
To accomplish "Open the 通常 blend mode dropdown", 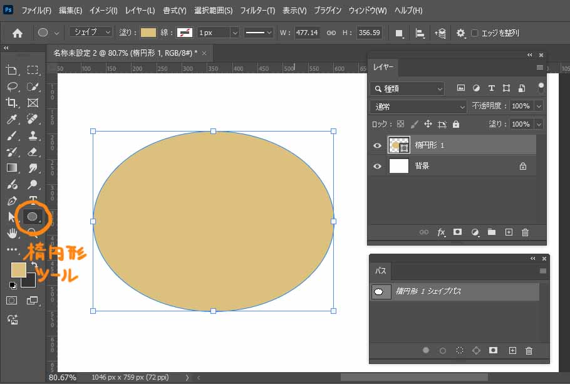I will point(418,106).
